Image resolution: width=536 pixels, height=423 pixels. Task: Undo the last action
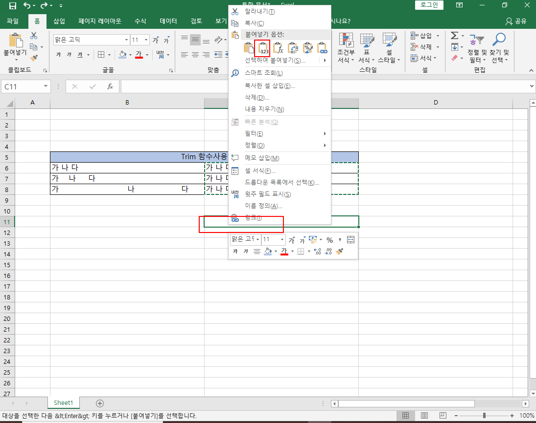[27, 5]
